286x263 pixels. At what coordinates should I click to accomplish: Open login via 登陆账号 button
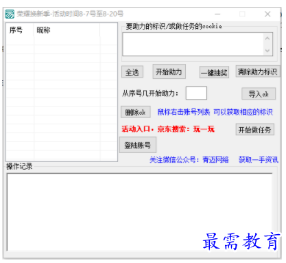coord(138,145)
